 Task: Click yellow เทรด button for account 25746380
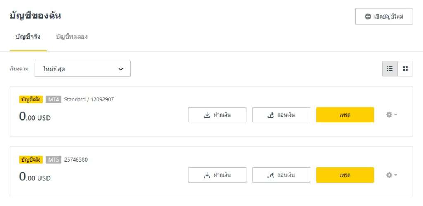tap(345, 175)
